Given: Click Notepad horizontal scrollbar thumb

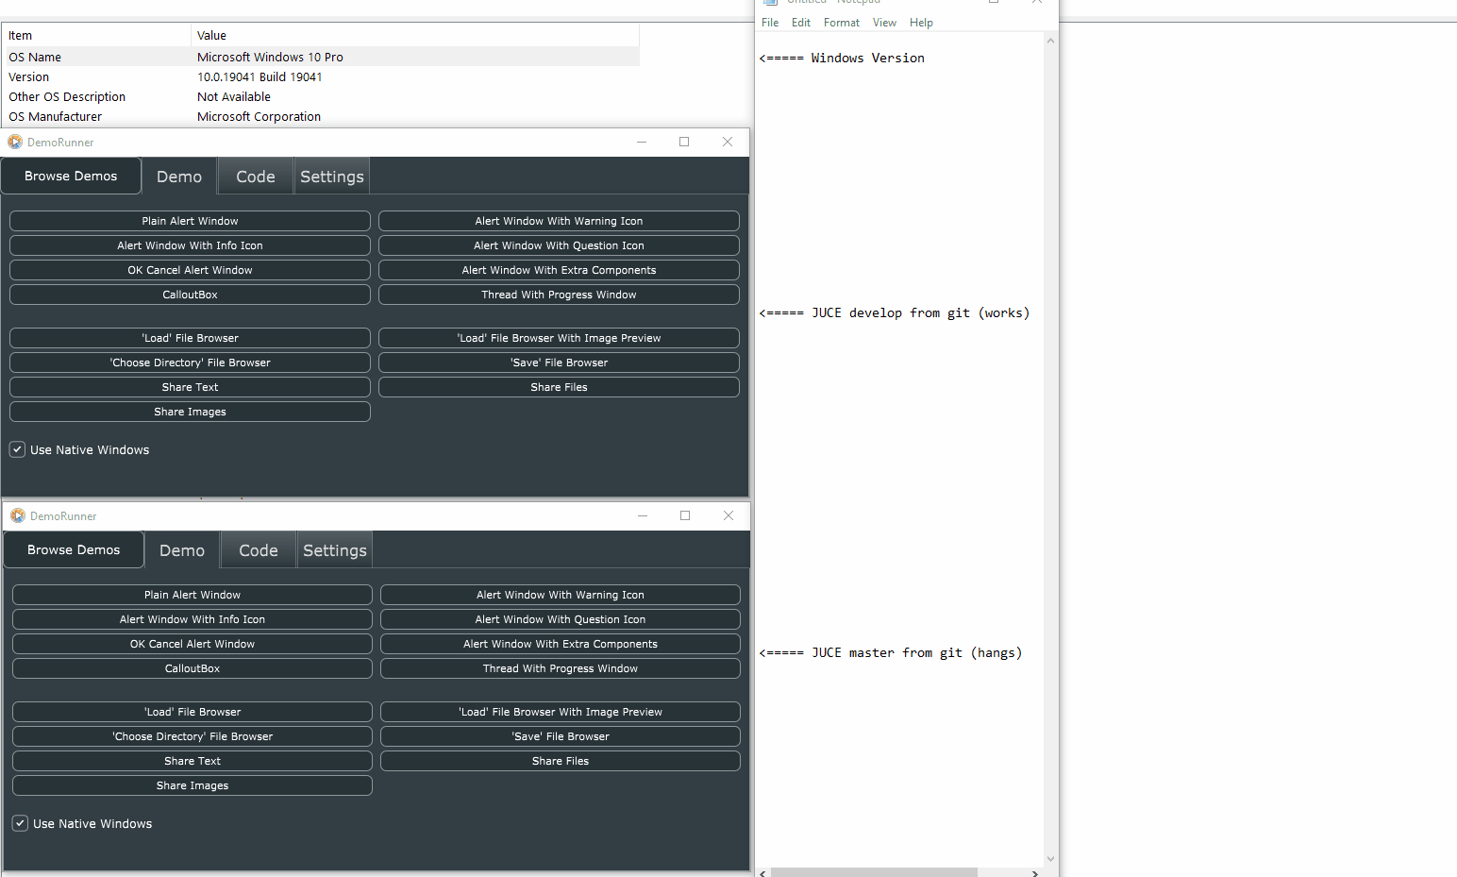Looking at the screenshot, I should 874,872.
